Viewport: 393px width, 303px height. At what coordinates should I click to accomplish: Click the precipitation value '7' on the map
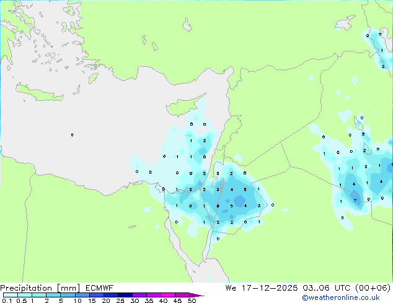355,200
